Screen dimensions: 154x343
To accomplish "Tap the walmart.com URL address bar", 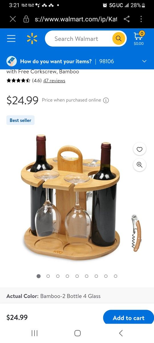I will pyautogui.click(x=76, y=19).
